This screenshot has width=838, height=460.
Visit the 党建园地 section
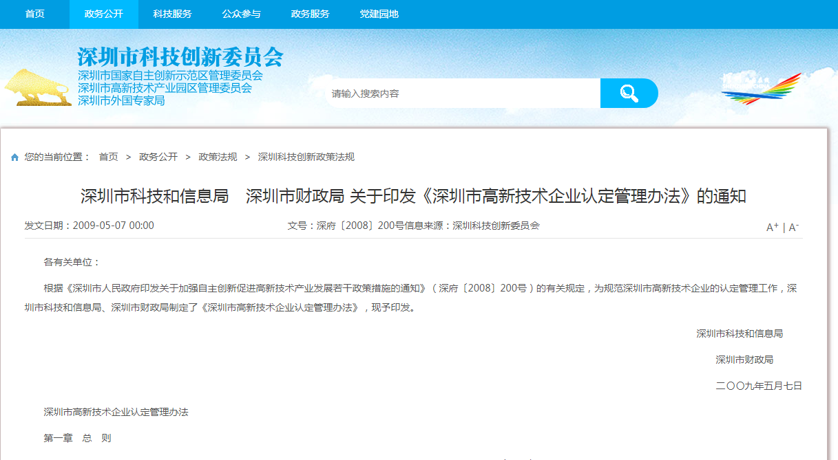[x=379, y=14]
